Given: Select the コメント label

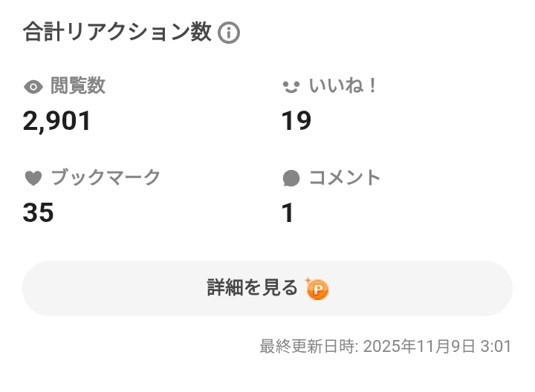Looking at the screenshot, I should click(x=344, y=177).
